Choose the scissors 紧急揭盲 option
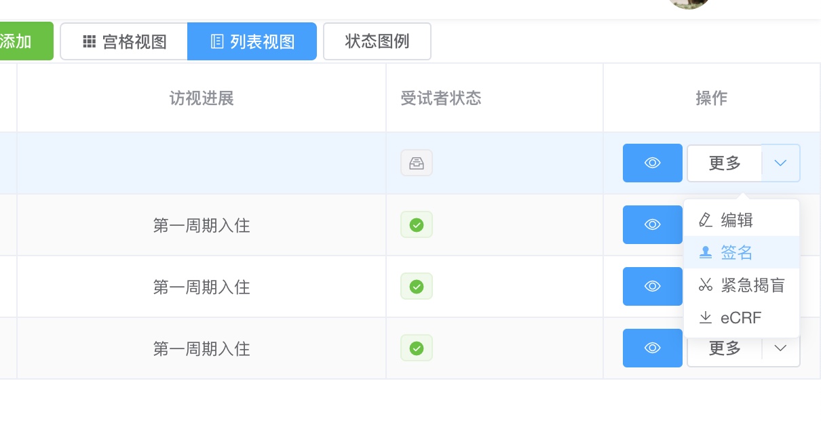This screenshot has height=423, width=821. click(741, 285)
